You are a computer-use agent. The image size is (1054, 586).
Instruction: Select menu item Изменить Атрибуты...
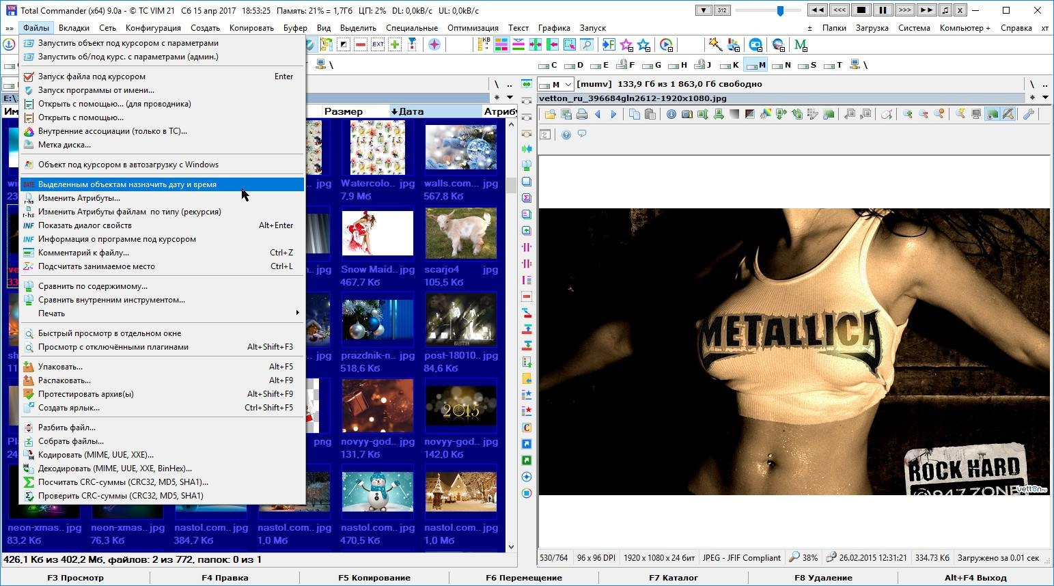click(x=162, y=198)
